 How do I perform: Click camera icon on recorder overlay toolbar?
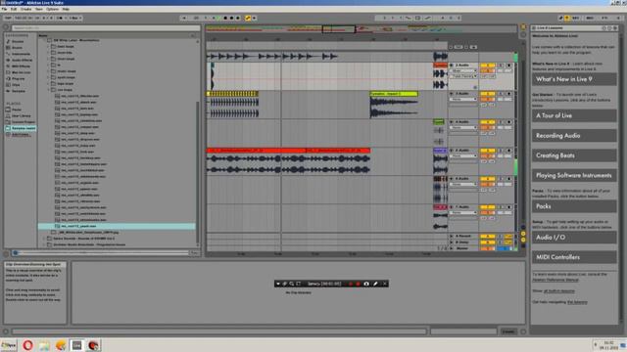(366, 284)
